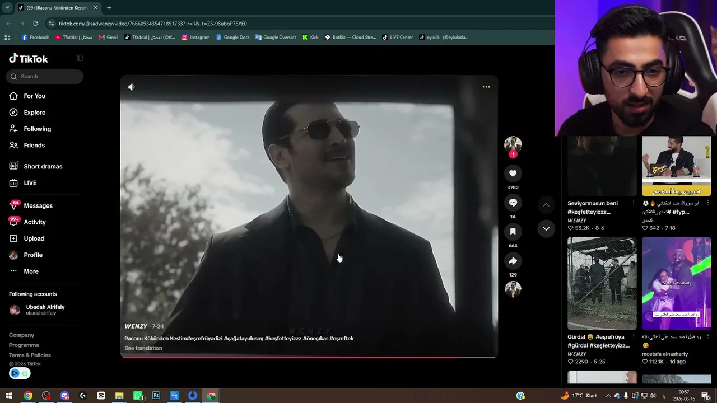Open mostafa elnasharty's profile link
This screenshot has height=403, width=717.
(x=665, y=354)
